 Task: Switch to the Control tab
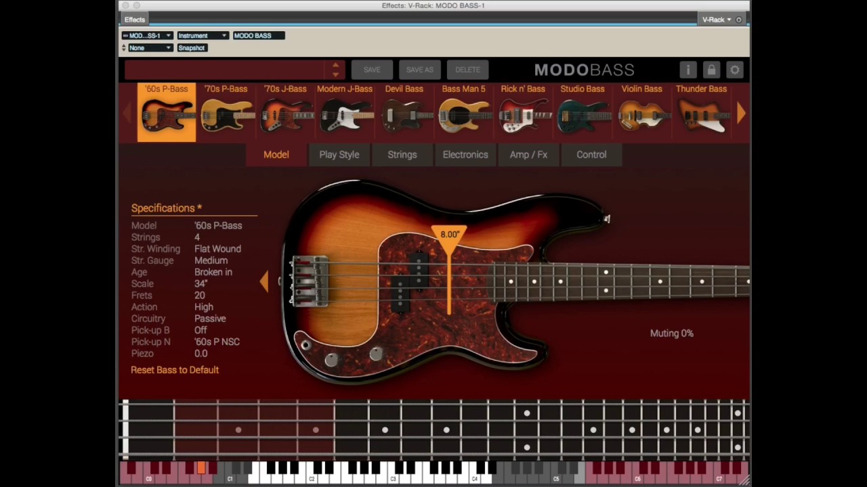[591, 155]
